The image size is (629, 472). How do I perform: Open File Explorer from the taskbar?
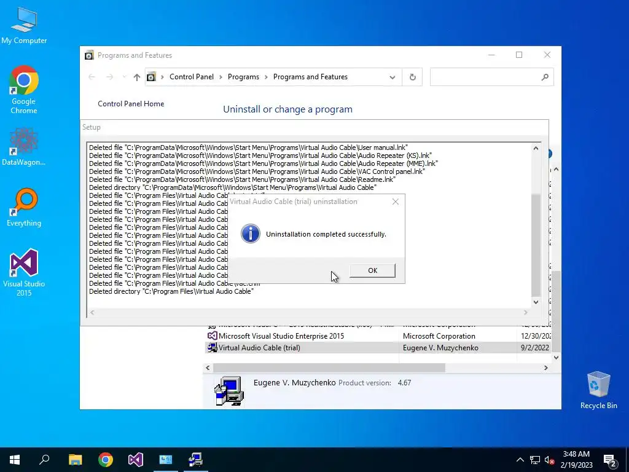click(75, 460)
